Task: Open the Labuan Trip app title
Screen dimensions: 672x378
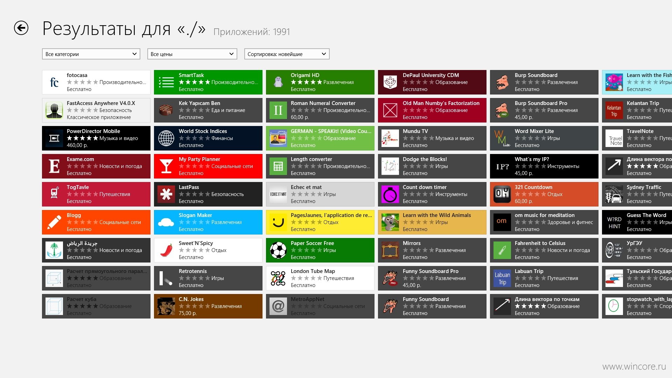Action: (x=529, y=271)
